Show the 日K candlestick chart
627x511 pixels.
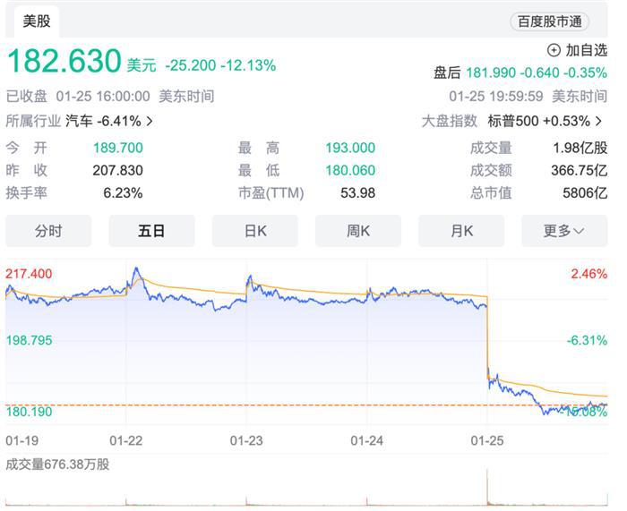click(x=255, y=231)
